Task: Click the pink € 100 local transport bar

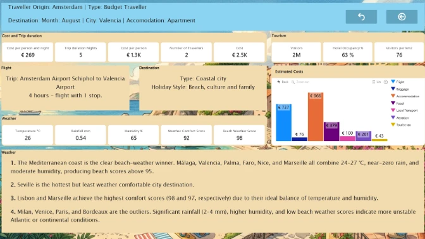Action: 347,138
